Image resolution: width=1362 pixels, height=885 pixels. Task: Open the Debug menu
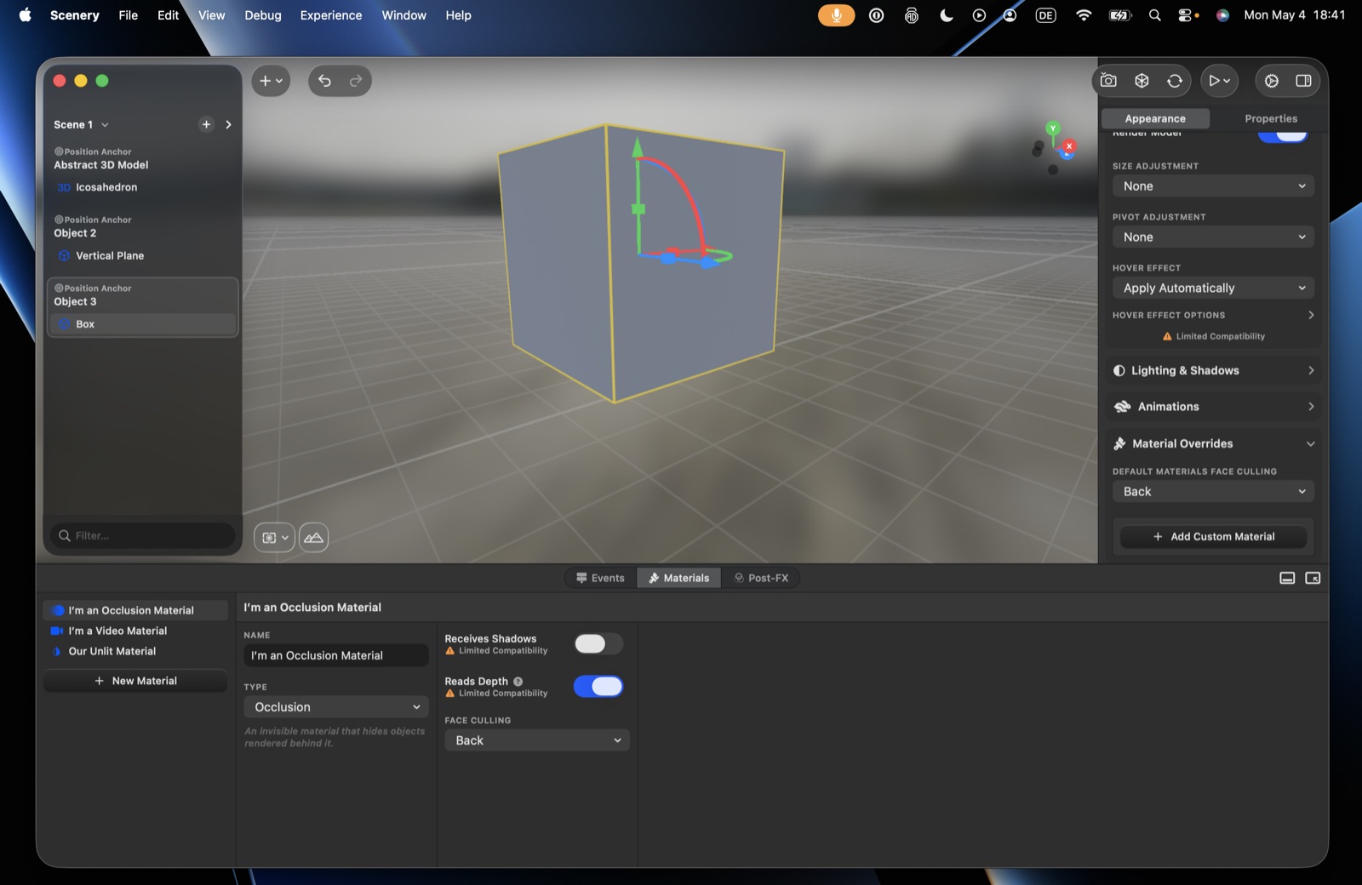tap(262, 15)
